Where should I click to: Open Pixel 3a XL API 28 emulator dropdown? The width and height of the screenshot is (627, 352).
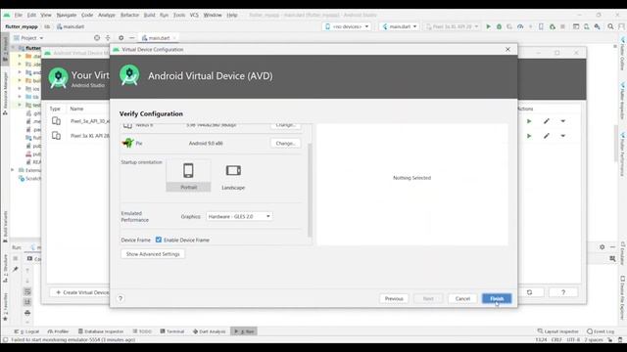452,26
